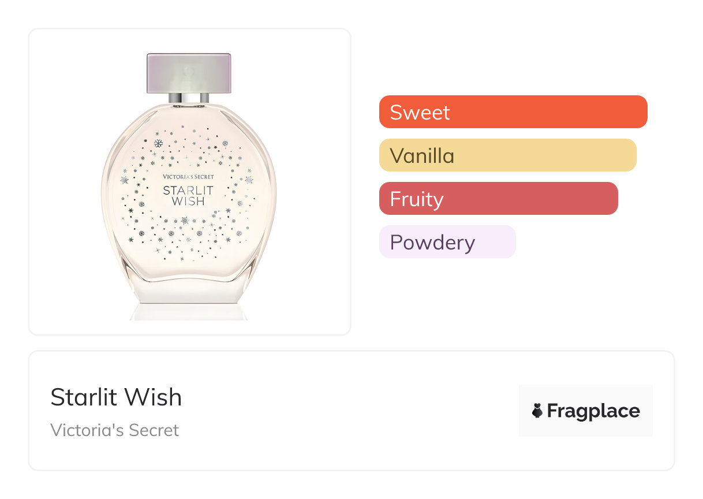The height and width of the screenshot is (499, 703).
Task: Click the Starlit Wish fragrance title
Action: click(x=116, y=397)
